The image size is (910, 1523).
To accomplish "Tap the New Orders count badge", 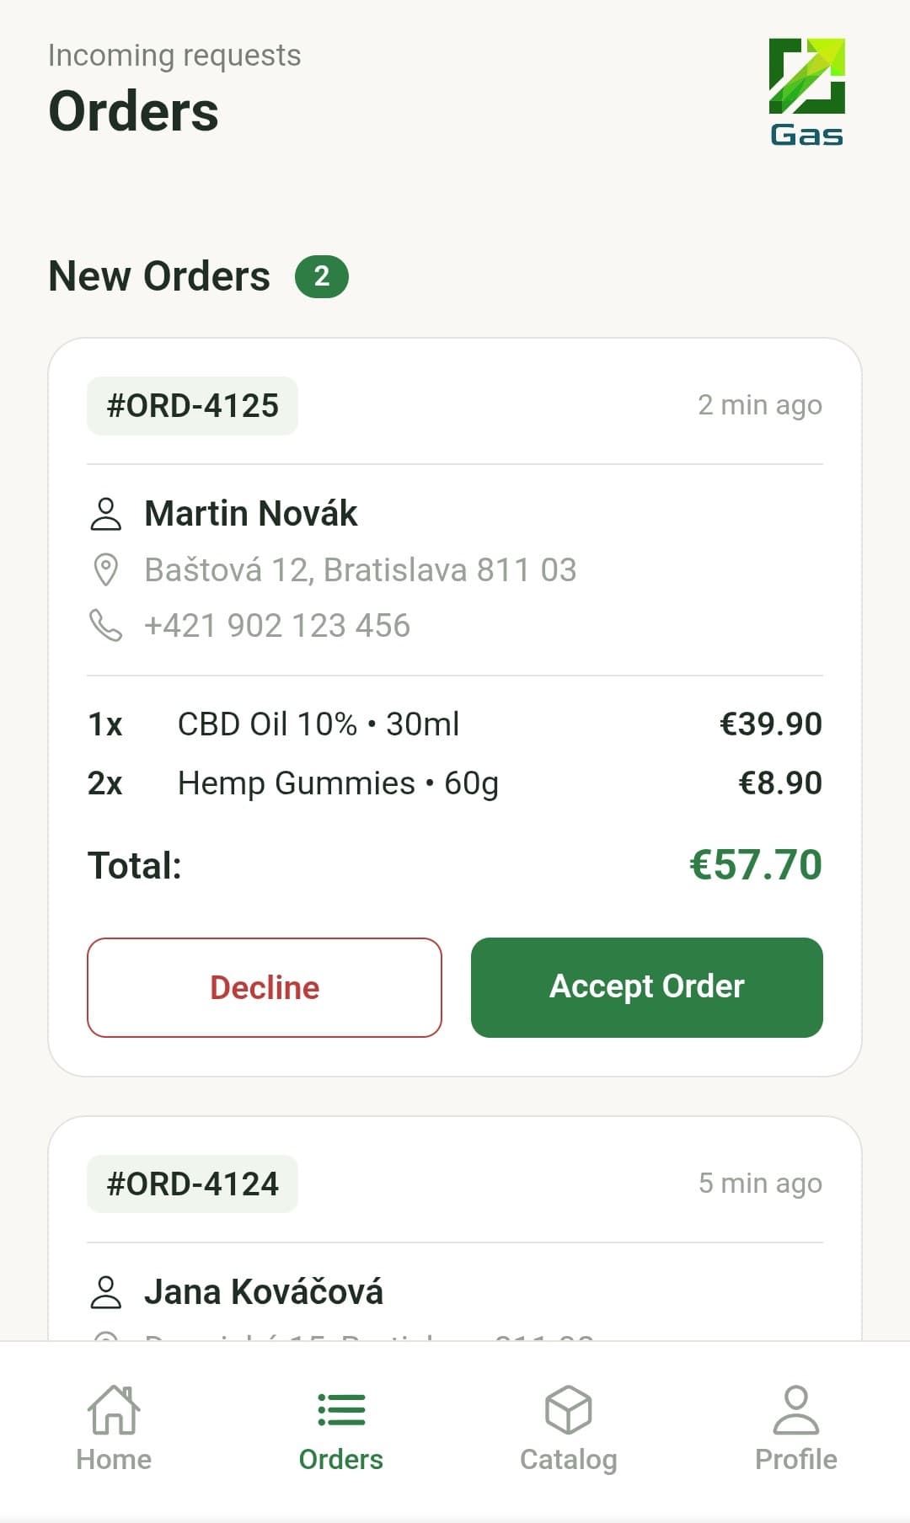I will tap(323, 275).
